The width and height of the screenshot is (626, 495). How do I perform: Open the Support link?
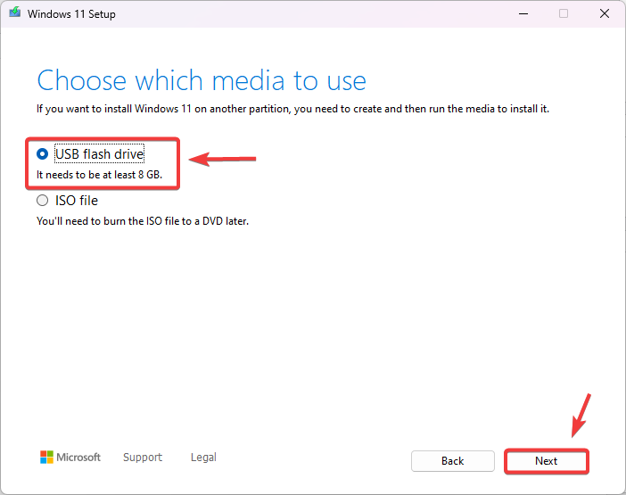[143, 457]
